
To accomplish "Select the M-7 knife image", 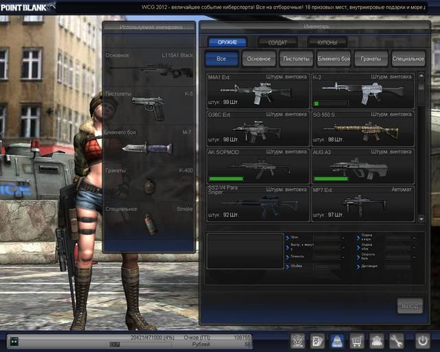I will pyautogui.click(x=147, y=148).
